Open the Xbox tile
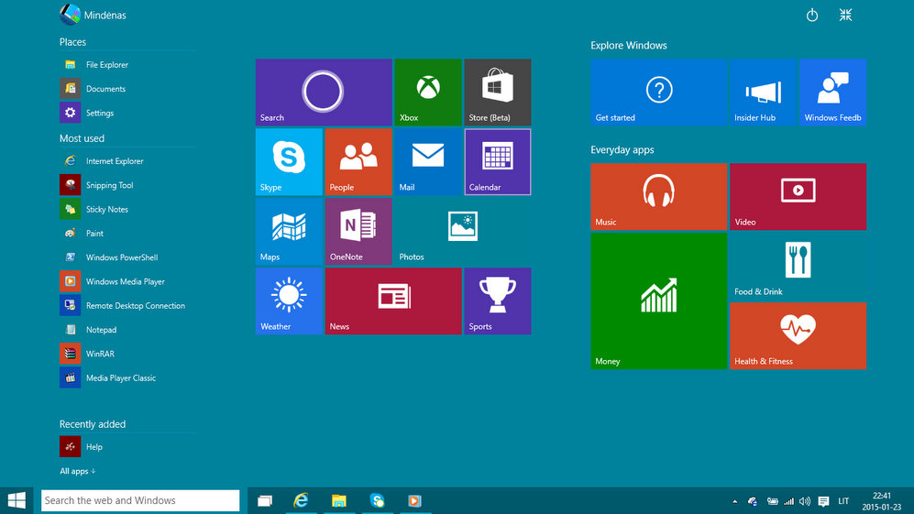Viewport: 914px width, 514px height. [x=427, y=92]
